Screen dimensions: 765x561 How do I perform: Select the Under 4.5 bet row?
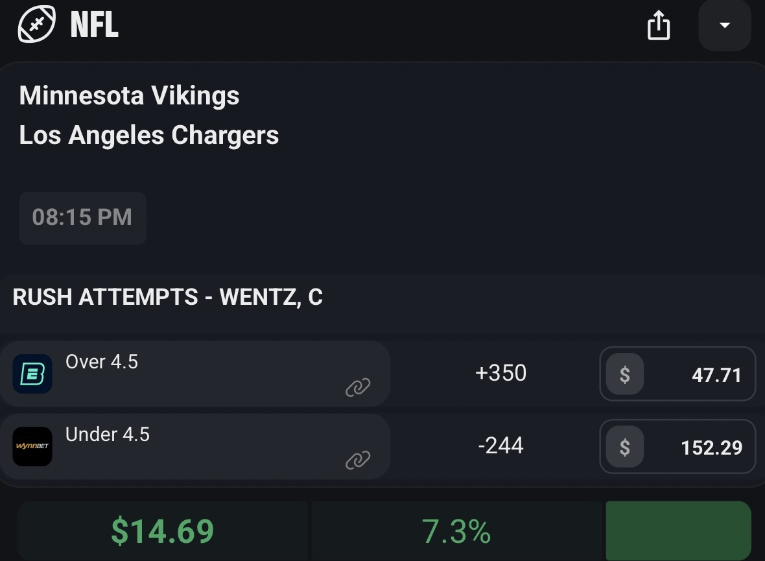(x=194, y=446)
